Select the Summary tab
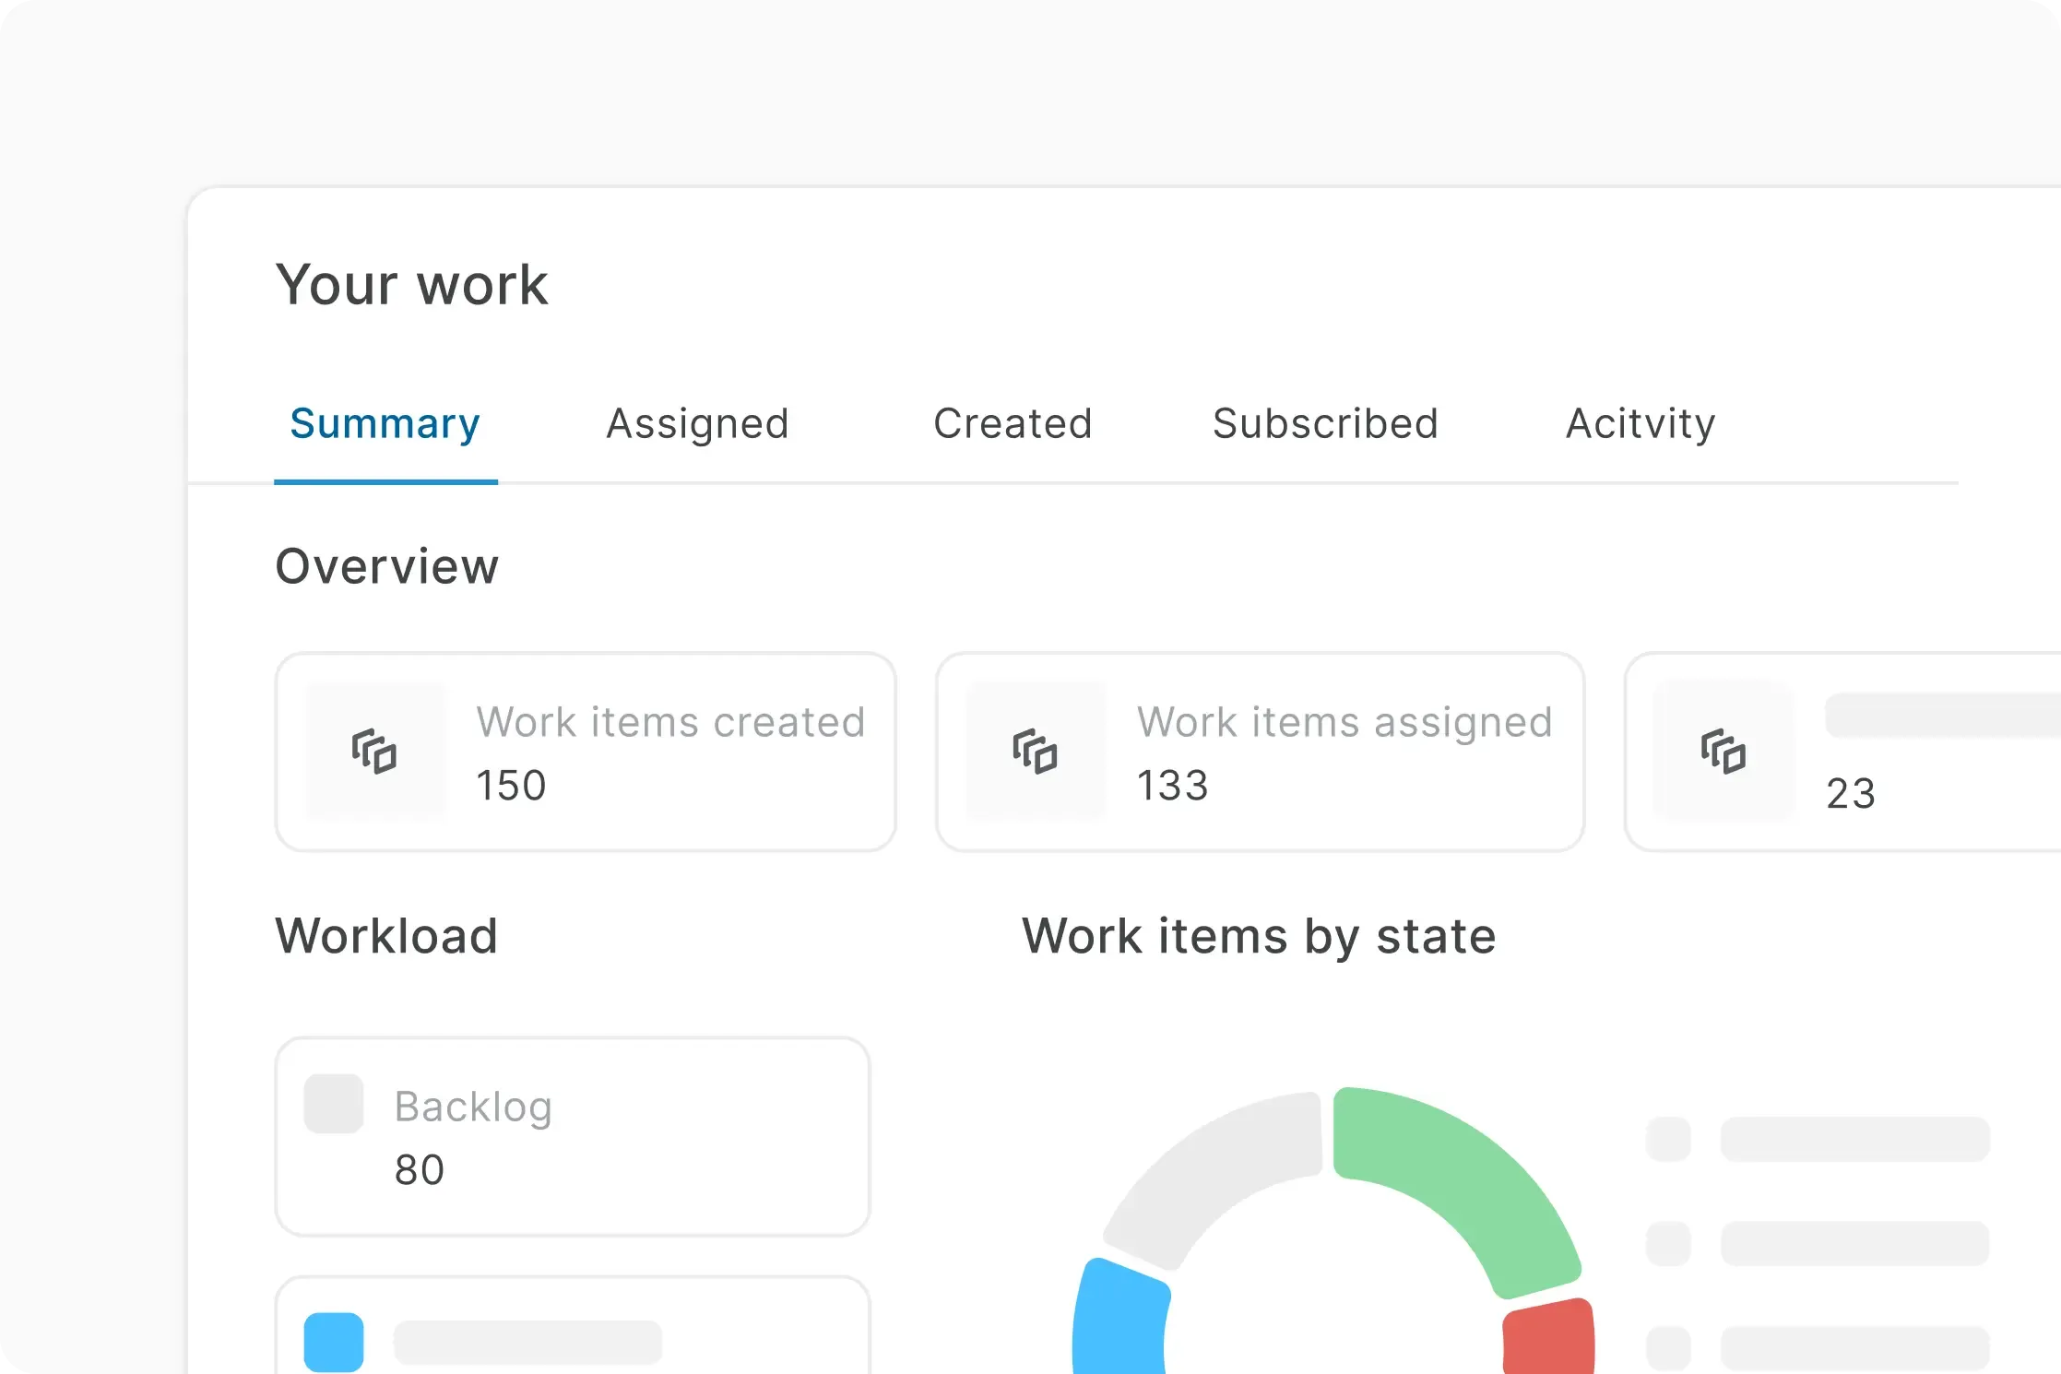This screenshot has height=1374, width=2061. [x=385, y=424]
